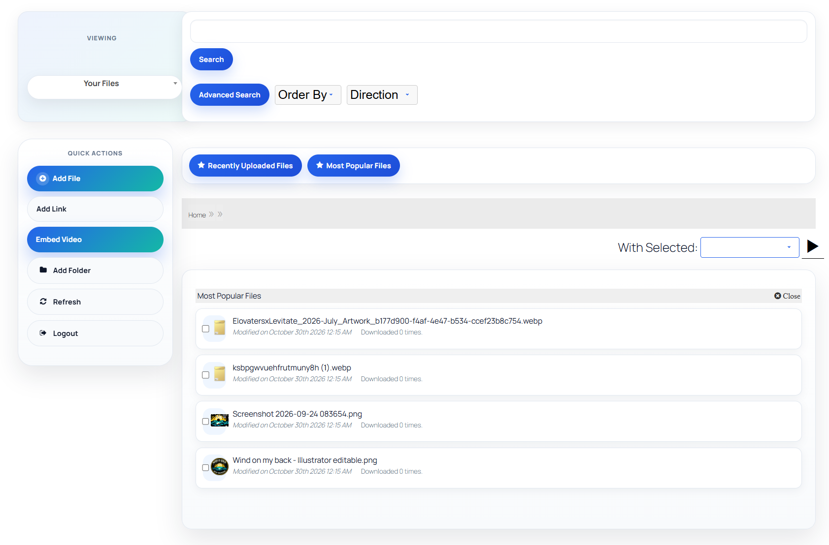Open the ElovatersxLevitate_2026-July_Artwork webp file name

coord(388,321)
